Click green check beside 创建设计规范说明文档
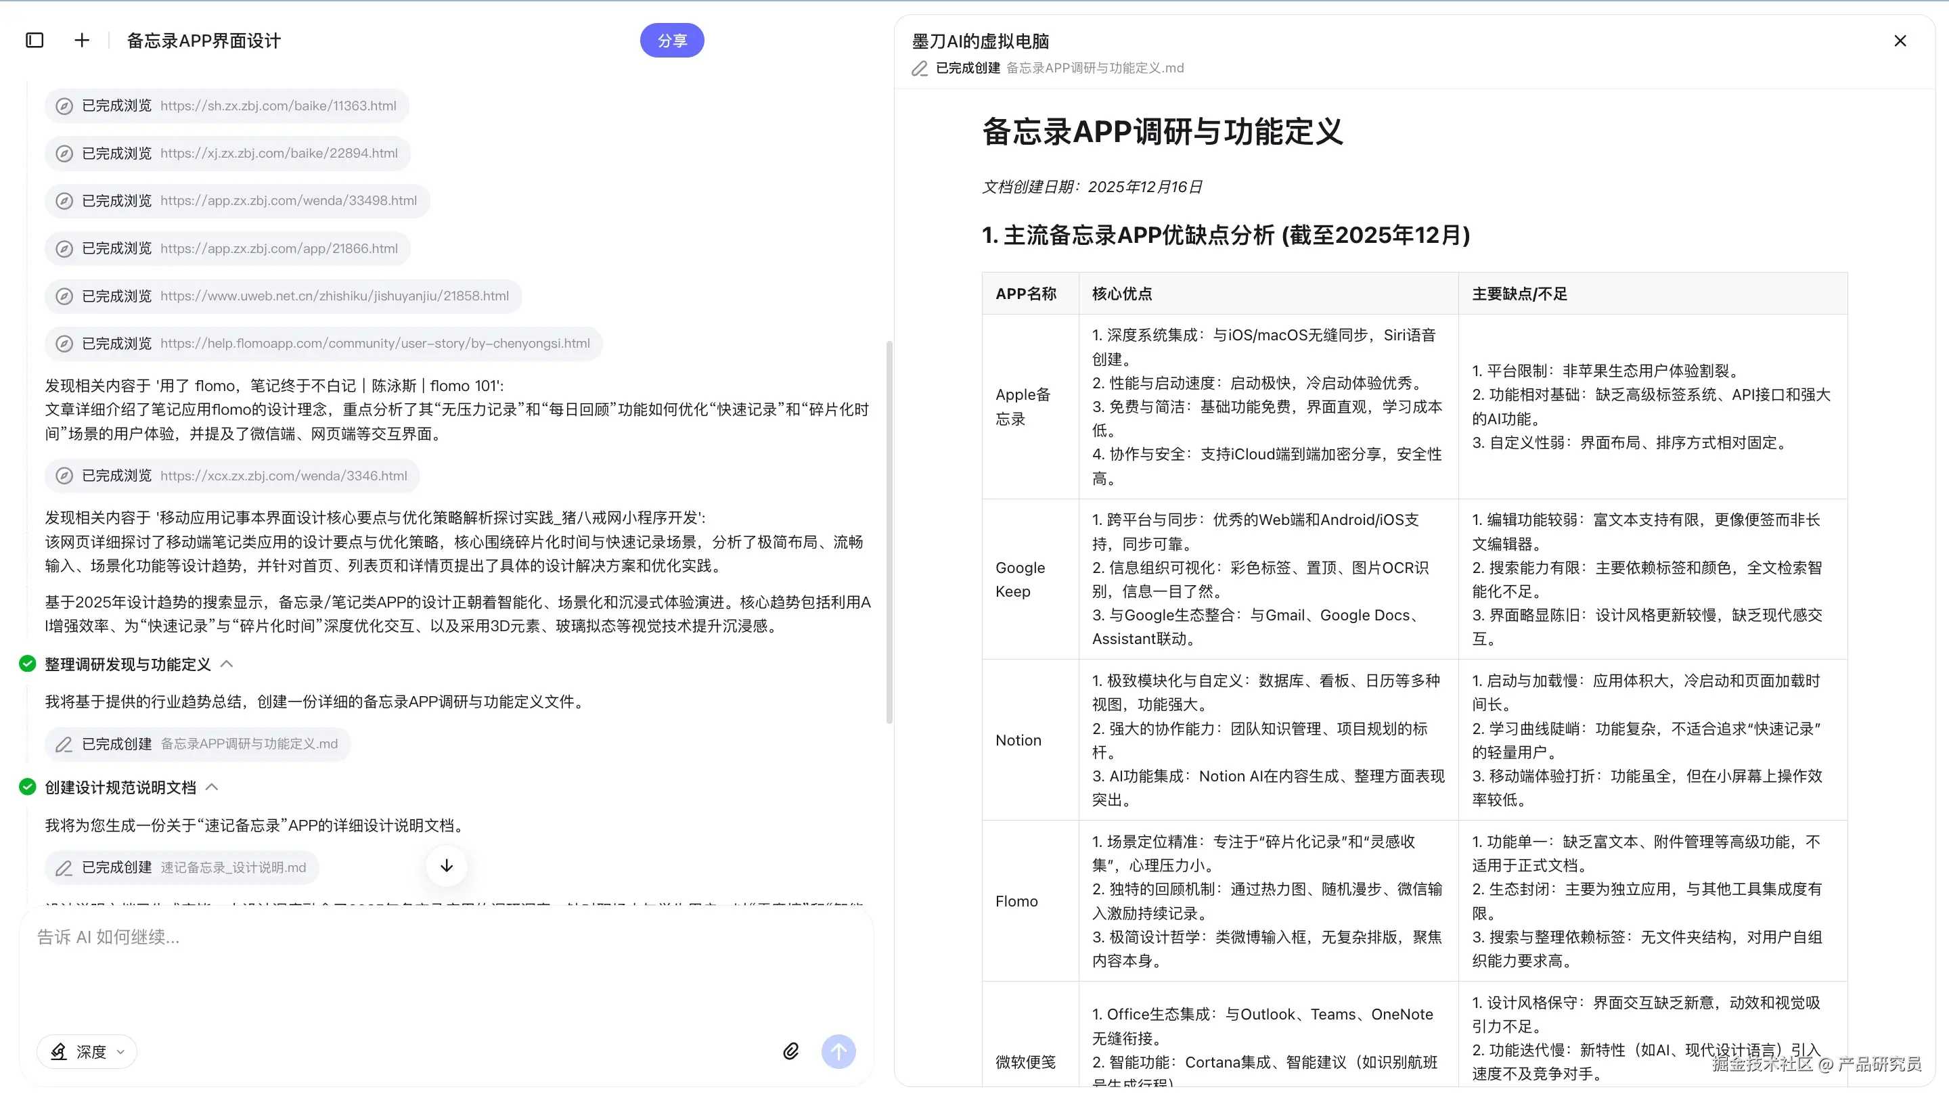1949x1100 pixels. [x=27, y=787]
